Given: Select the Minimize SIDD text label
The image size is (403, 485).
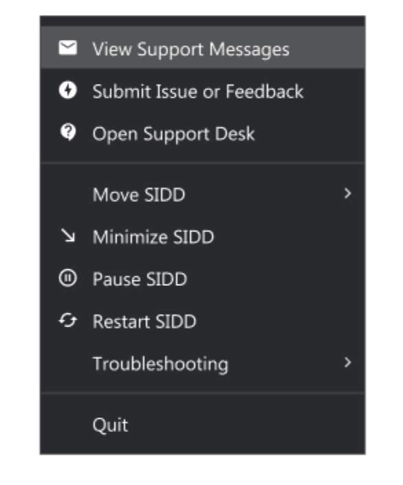Looking at the screenshot, I should point(153,237).
